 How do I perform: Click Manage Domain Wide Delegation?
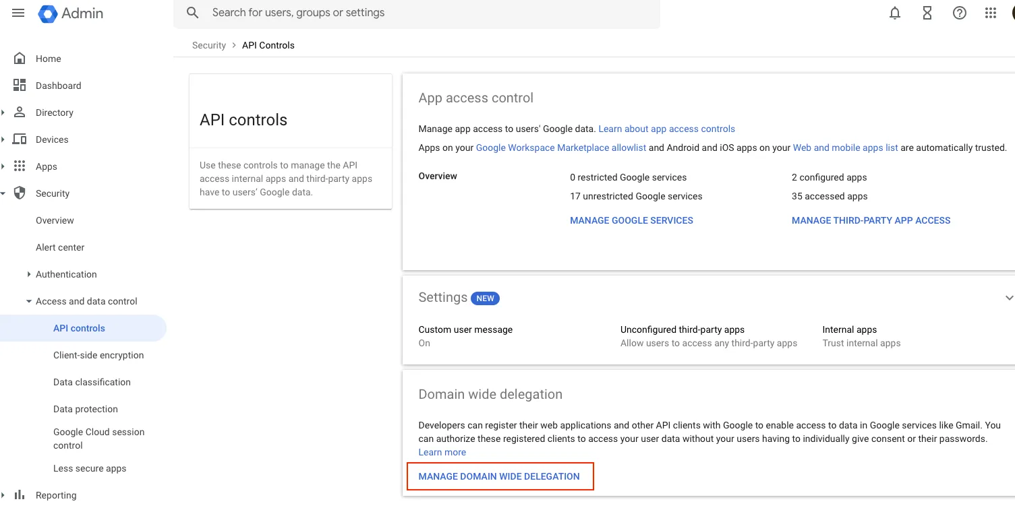pyautogui.click(x=499, y=476)
